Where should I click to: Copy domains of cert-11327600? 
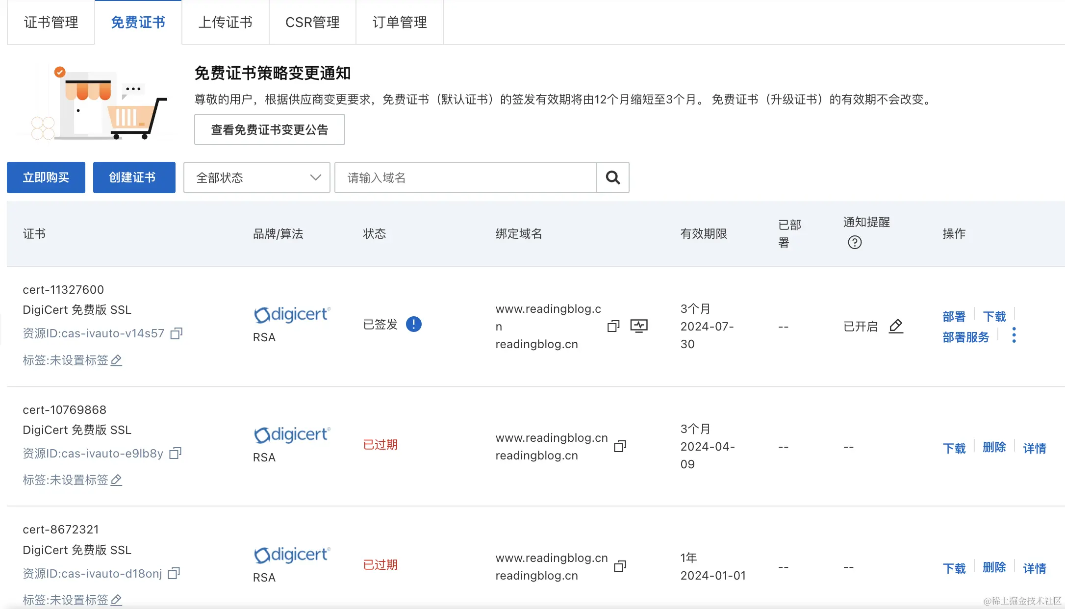[x=613, y=326]
